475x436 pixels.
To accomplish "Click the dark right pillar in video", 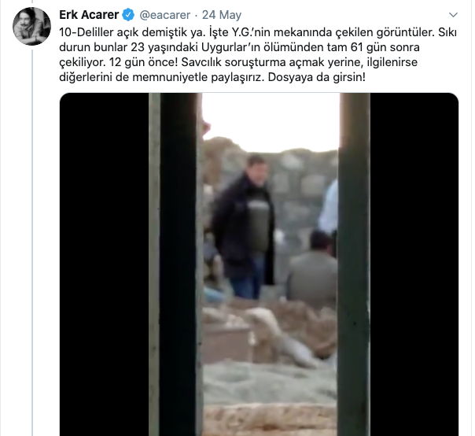I will [354, 264].
